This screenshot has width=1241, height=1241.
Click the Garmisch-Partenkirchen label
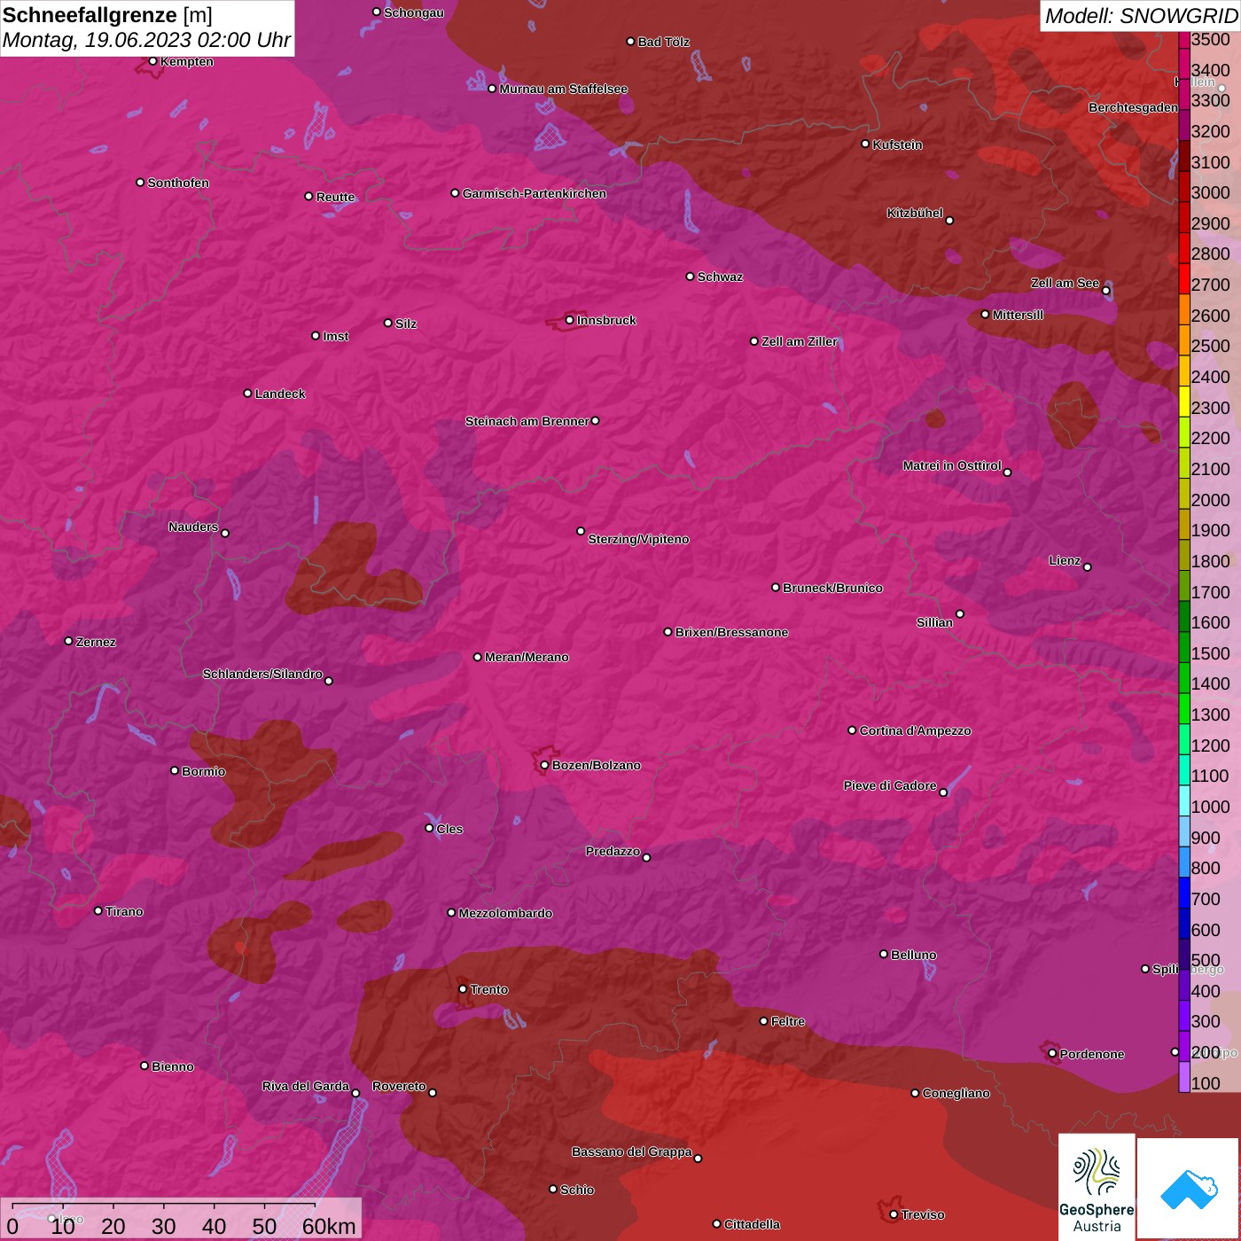point(535,193)
